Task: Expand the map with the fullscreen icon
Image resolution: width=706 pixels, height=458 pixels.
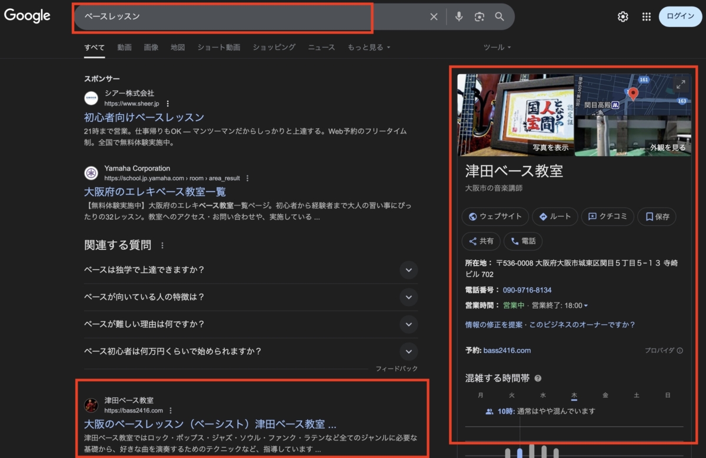Action: 681,85
